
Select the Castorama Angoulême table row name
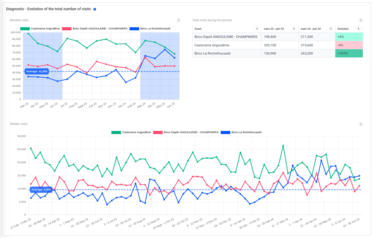coord(212,45)
